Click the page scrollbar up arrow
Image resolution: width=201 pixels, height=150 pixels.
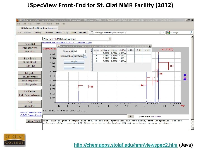click(x=192, y=36)
